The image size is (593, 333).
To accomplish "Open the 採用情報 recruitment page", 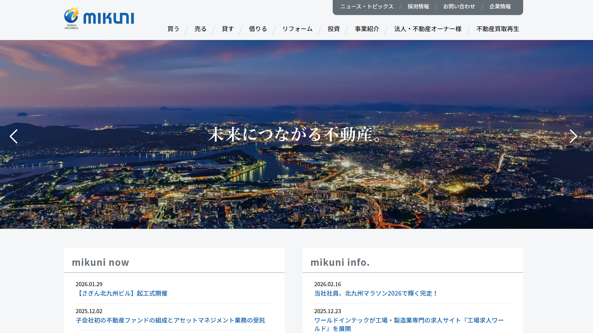I will click(x=418, y=6).
